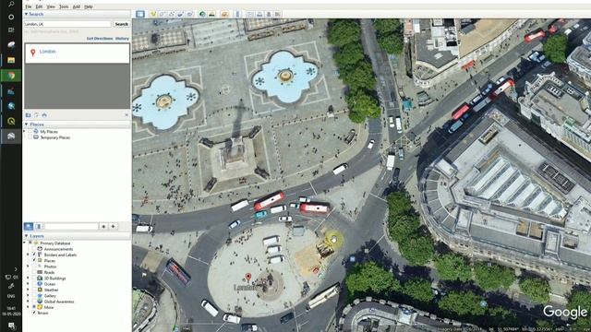Image resolution: width=591 pixels, height=332 pixels.
Task: Enable the Photos layer
Action: [x=34, y=267]
